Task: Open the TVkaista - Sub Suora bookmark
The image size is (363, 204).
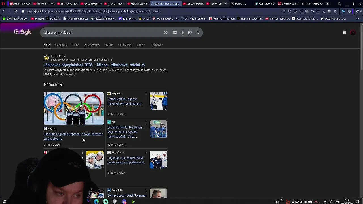Action: tap(278, 19)
